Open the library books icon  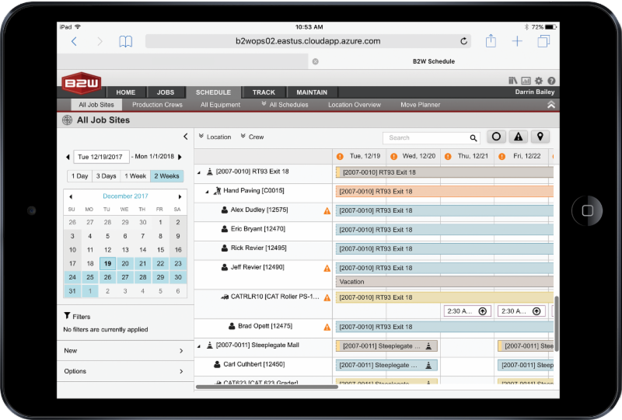click(x=513, y=81)
